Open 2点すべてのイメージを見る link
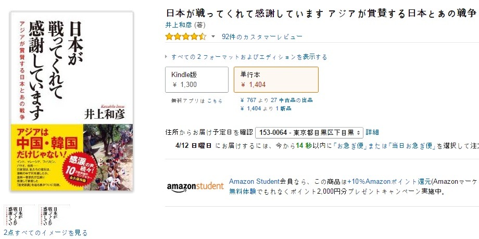 point(46,233)
